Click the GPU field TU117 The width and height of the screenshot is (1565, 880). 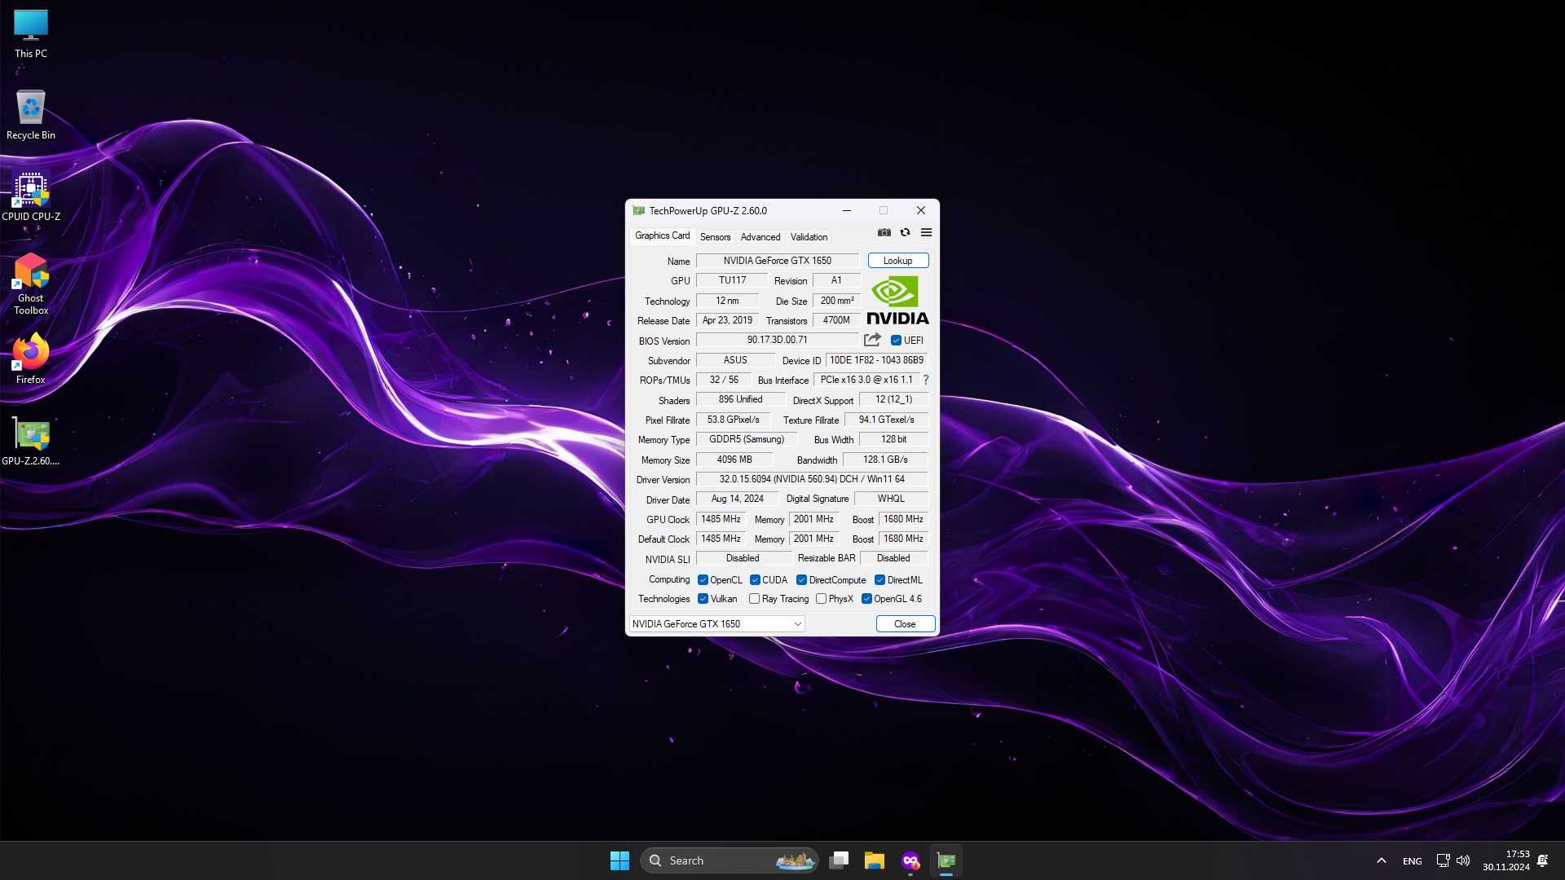[731, 280]
